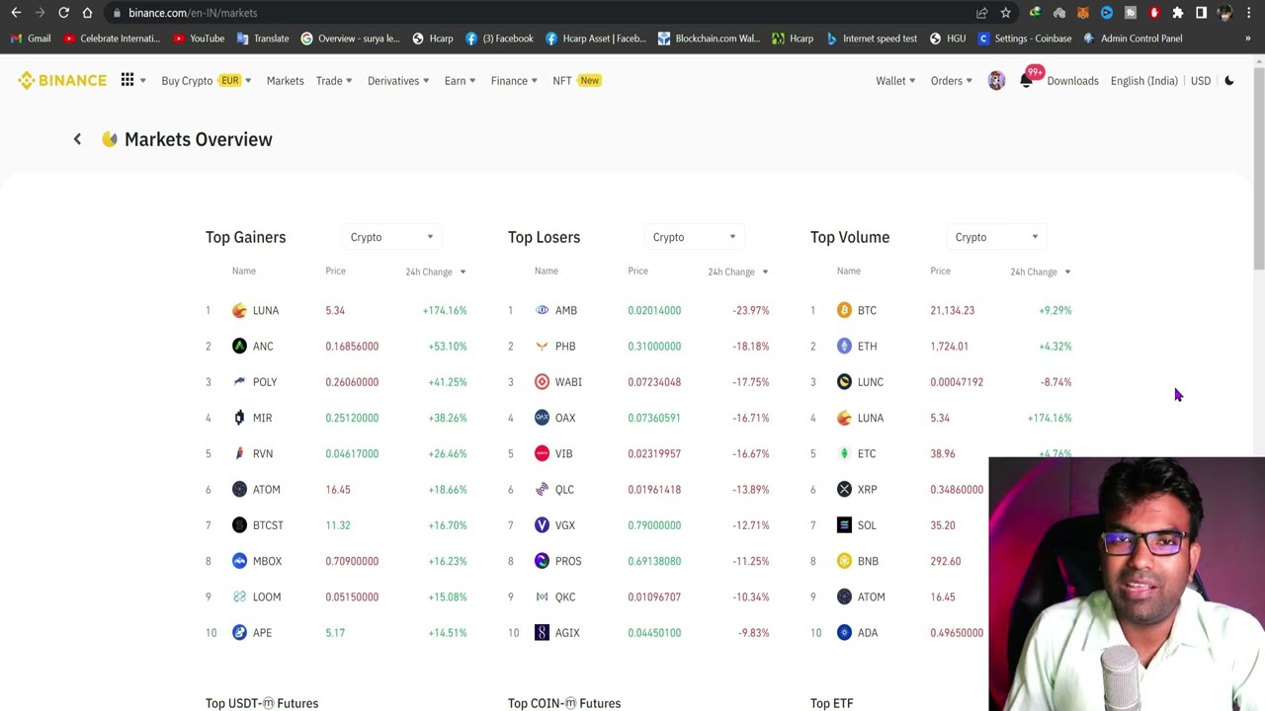Open Downloads link
The image size is (1265, 711).
1072,81
